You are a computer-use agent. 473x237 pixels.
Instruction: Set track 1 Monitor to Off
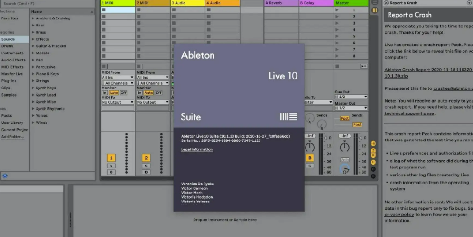124,93
